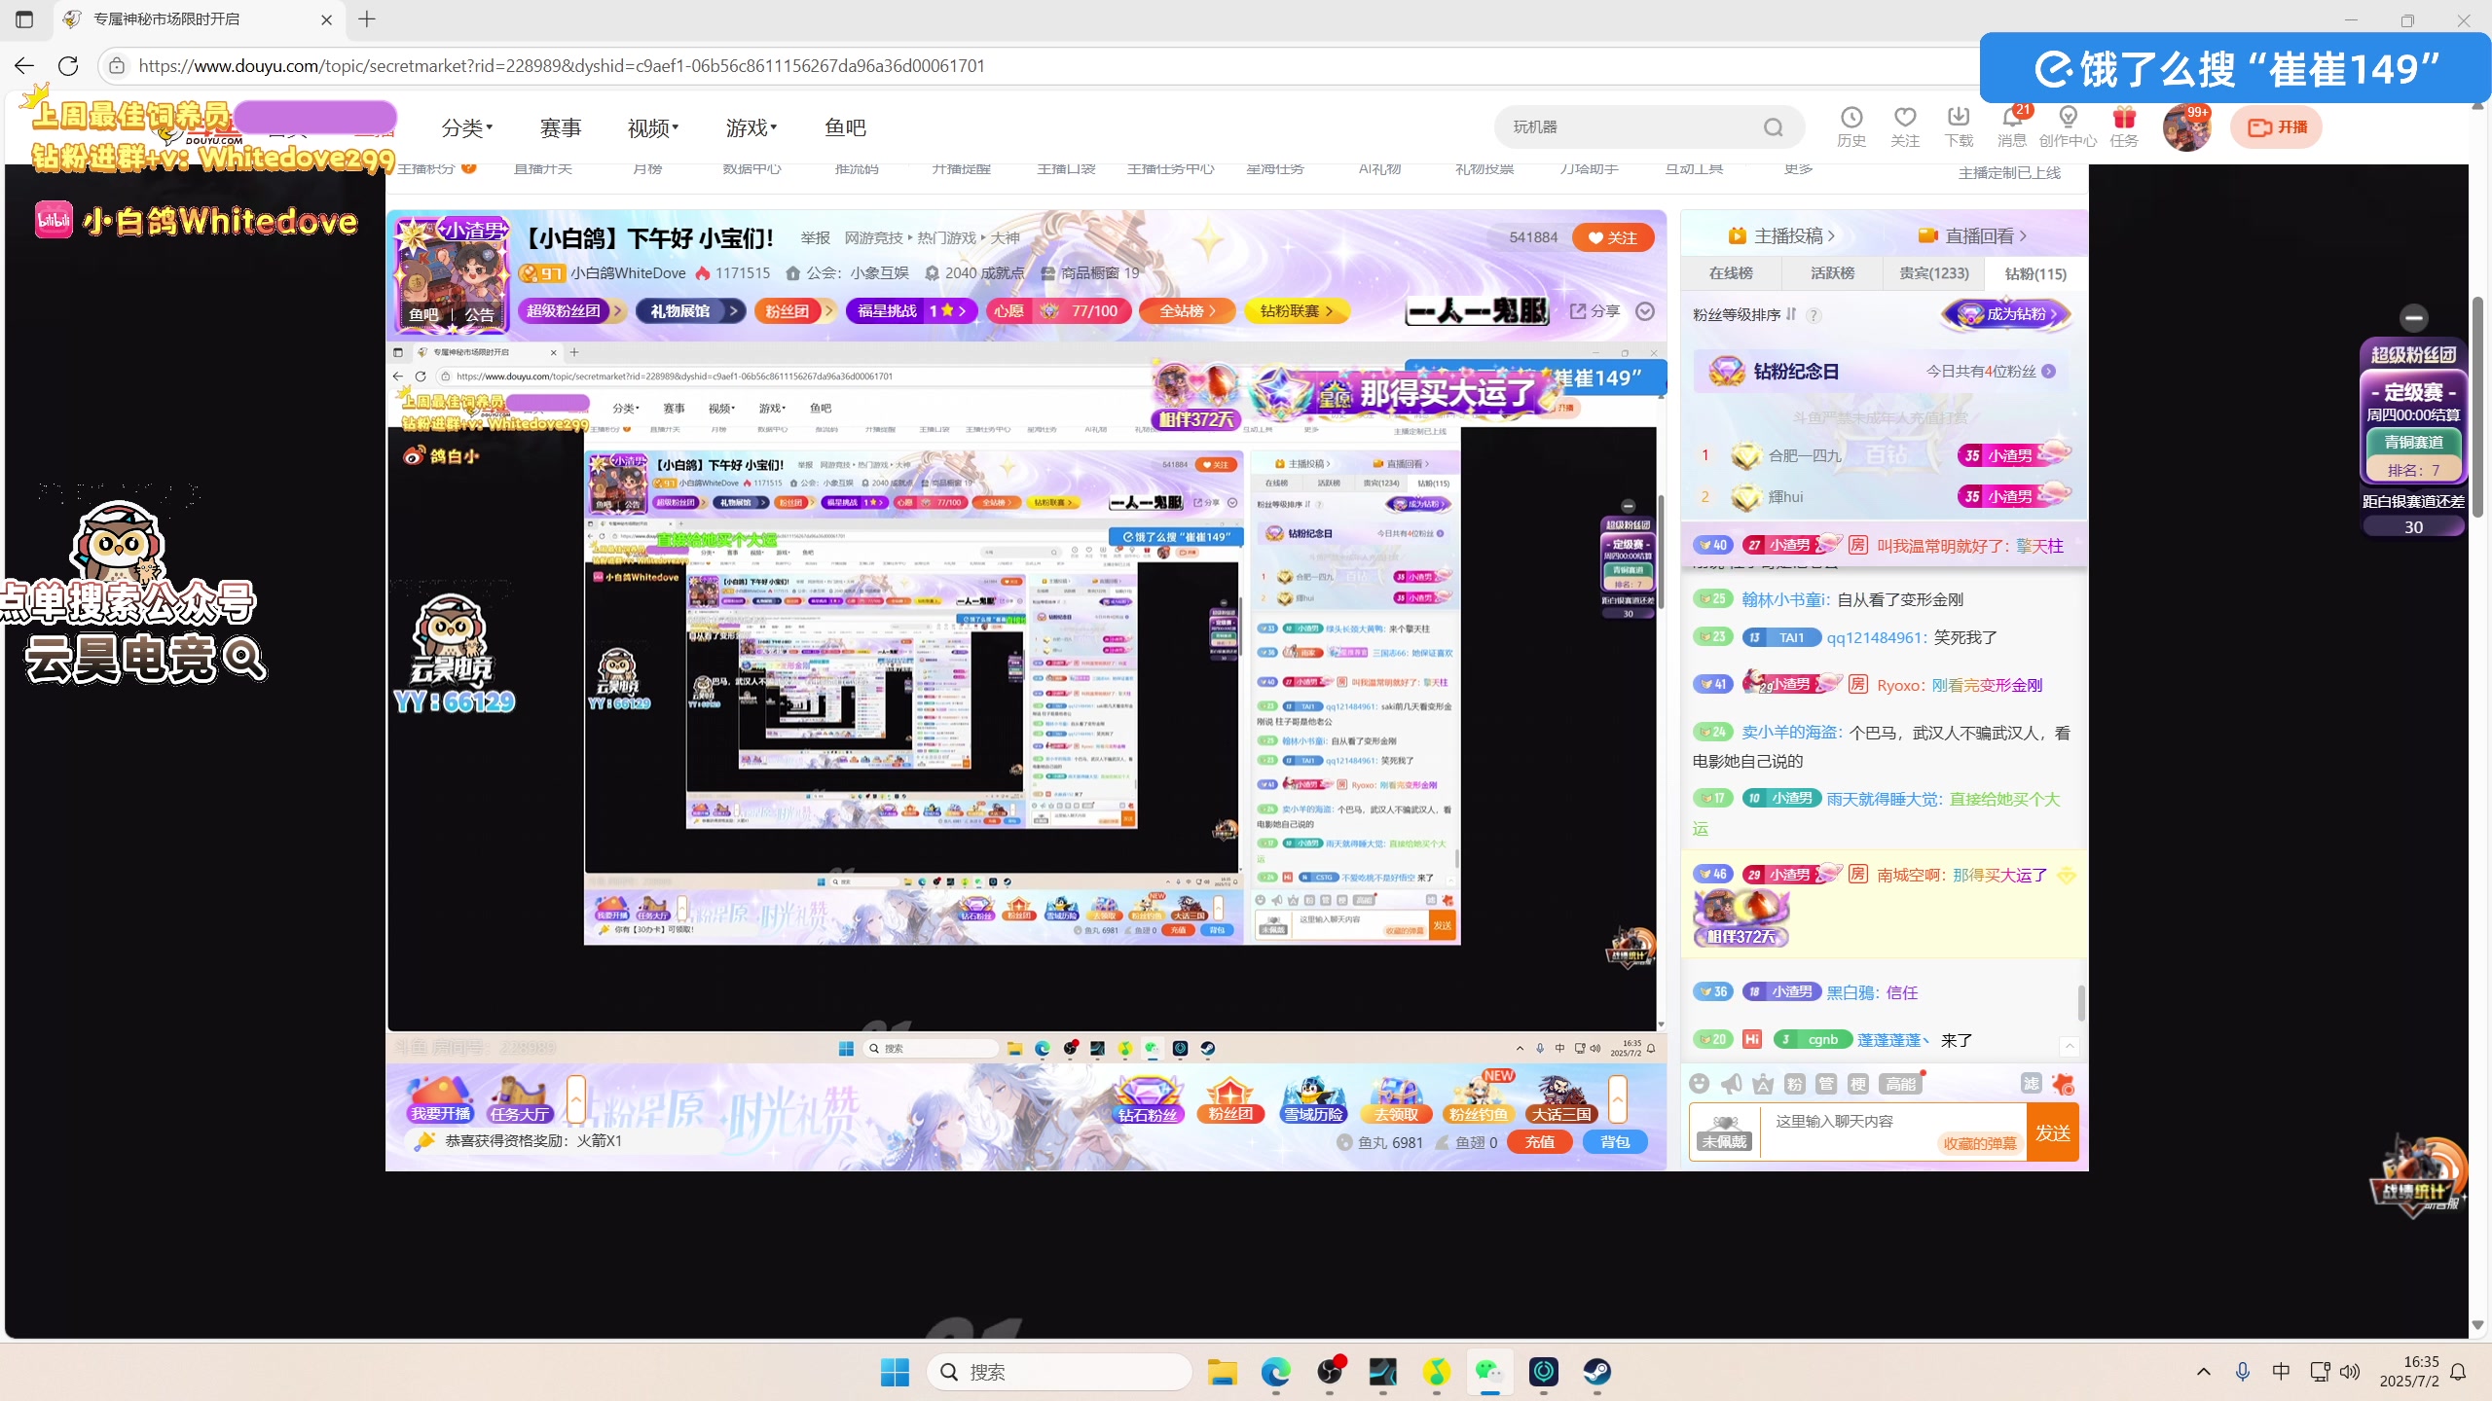2492x1401 pixels.
Task: Click 成为钻粉 become diamond fan
Action: coord(2007,313)
